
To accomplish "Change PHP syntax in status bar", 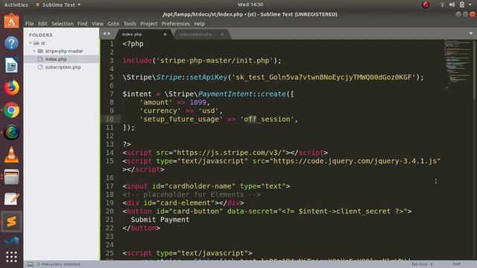I will pyautogui.click(x=456, y=264).
